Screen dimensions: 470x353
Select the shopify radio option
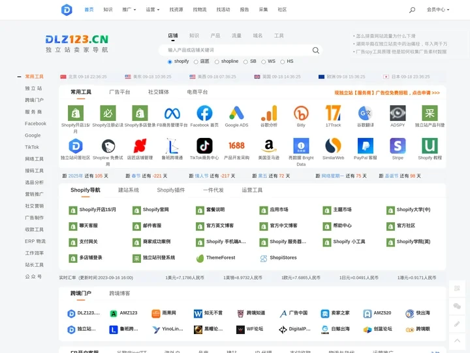[170, 61]
